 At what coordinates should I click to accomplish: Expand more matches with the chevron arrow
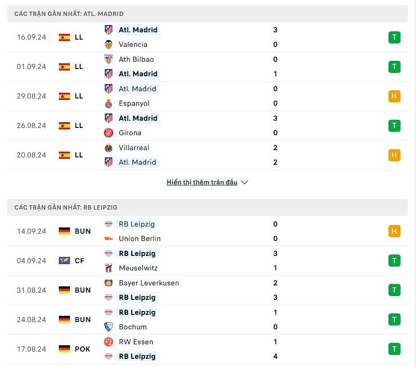pos(244,183)
